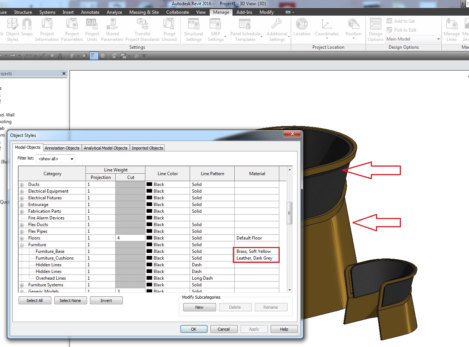
Task: Click the Black line color of Floors
Action: click(167, 238)
